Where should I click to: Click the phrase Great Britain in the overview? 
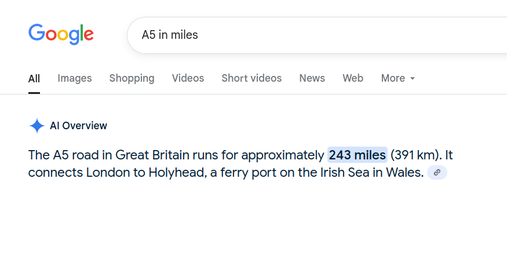click(152, 155)
